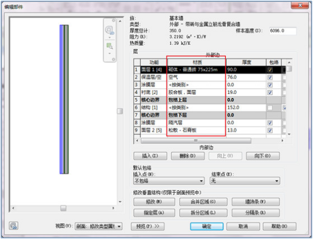Open the 插入点 wrapping dropdown
The height and width of the screenshot is (239, 314).
(x=169, y=181)
